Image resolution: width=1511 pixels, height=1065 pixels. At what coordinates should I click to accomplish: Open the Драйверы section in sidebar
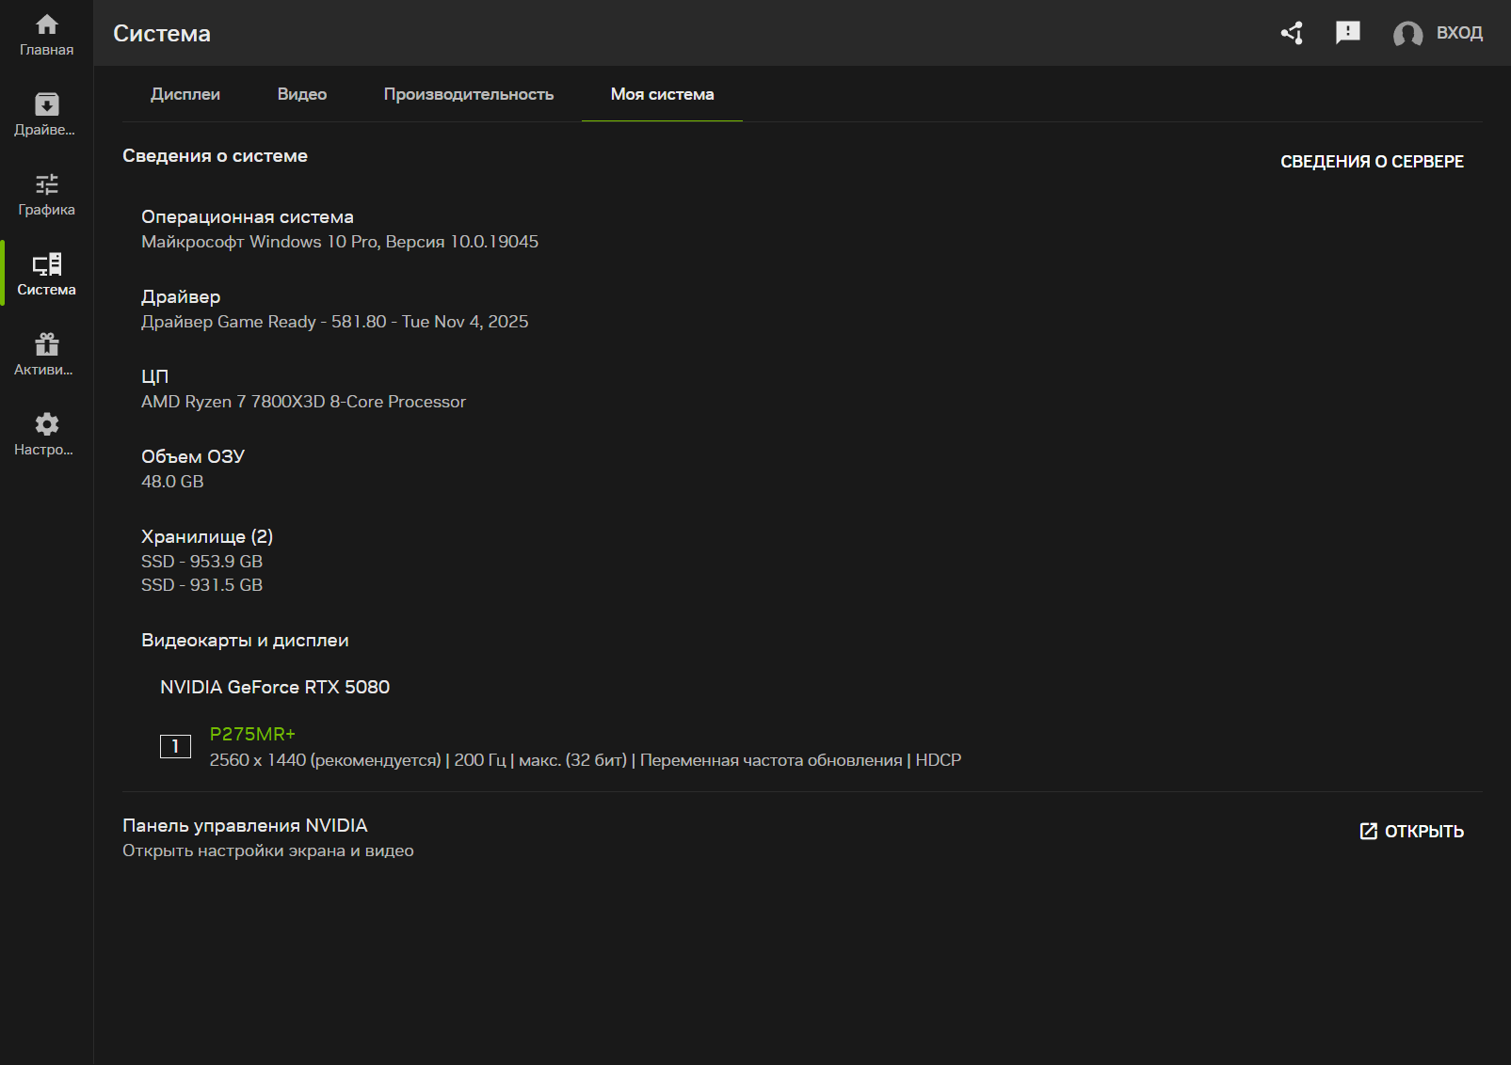point(46,105)
